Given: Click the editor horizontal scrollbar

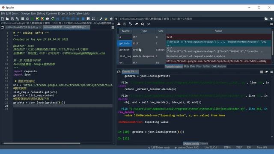Looking at the screenshot, I should (x=42, y=143).
